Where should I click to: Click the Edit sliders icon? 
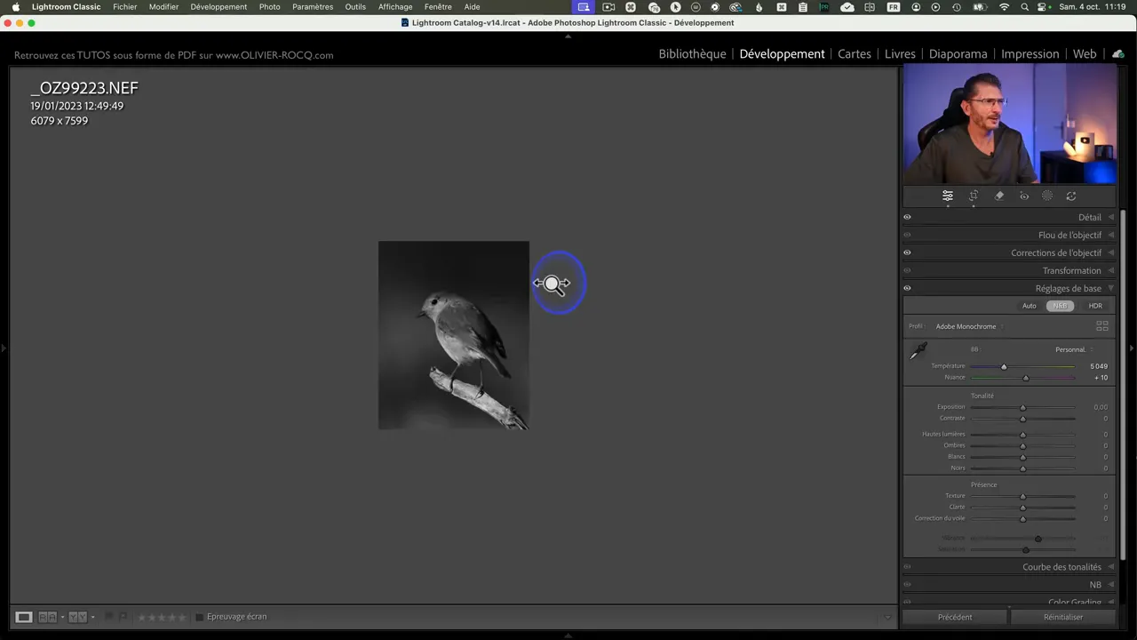coord(948,196)
